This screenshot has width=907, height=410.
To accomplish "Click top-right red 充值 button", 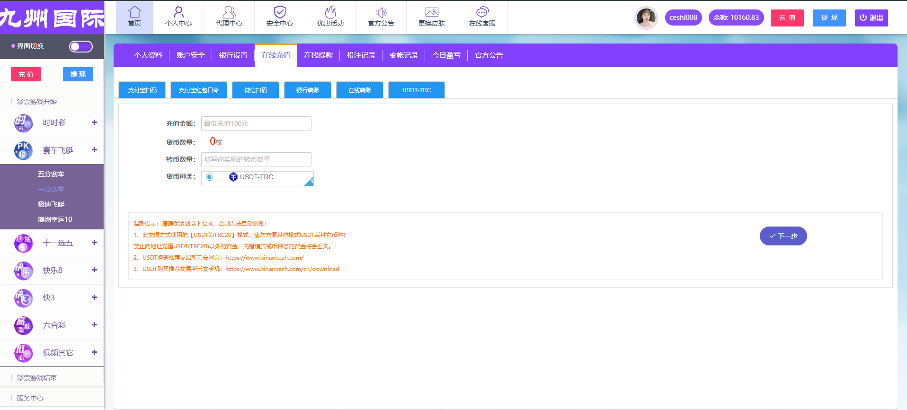I will pyautogui.click(x=787, y=18).
